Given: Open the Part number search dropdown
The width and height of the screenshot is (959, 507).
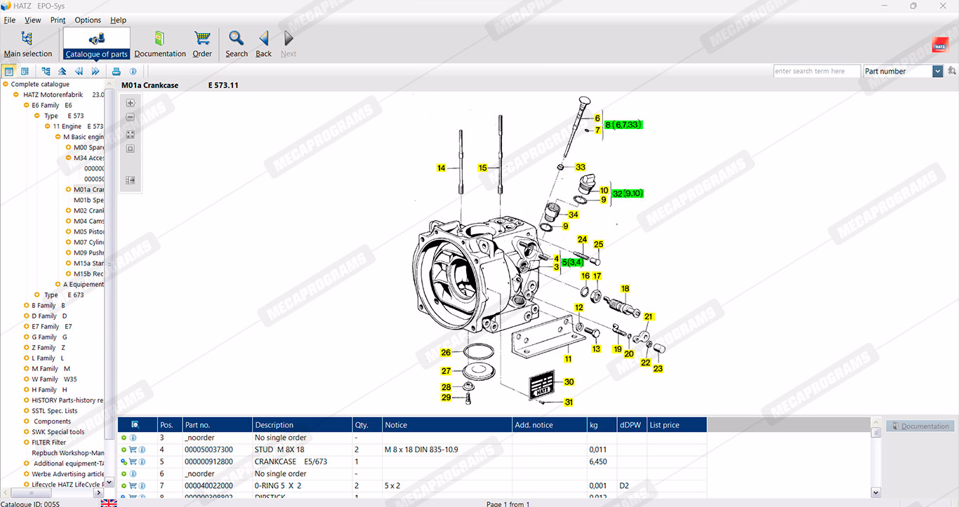Looking at the screenshot, I should click(937, 72).
